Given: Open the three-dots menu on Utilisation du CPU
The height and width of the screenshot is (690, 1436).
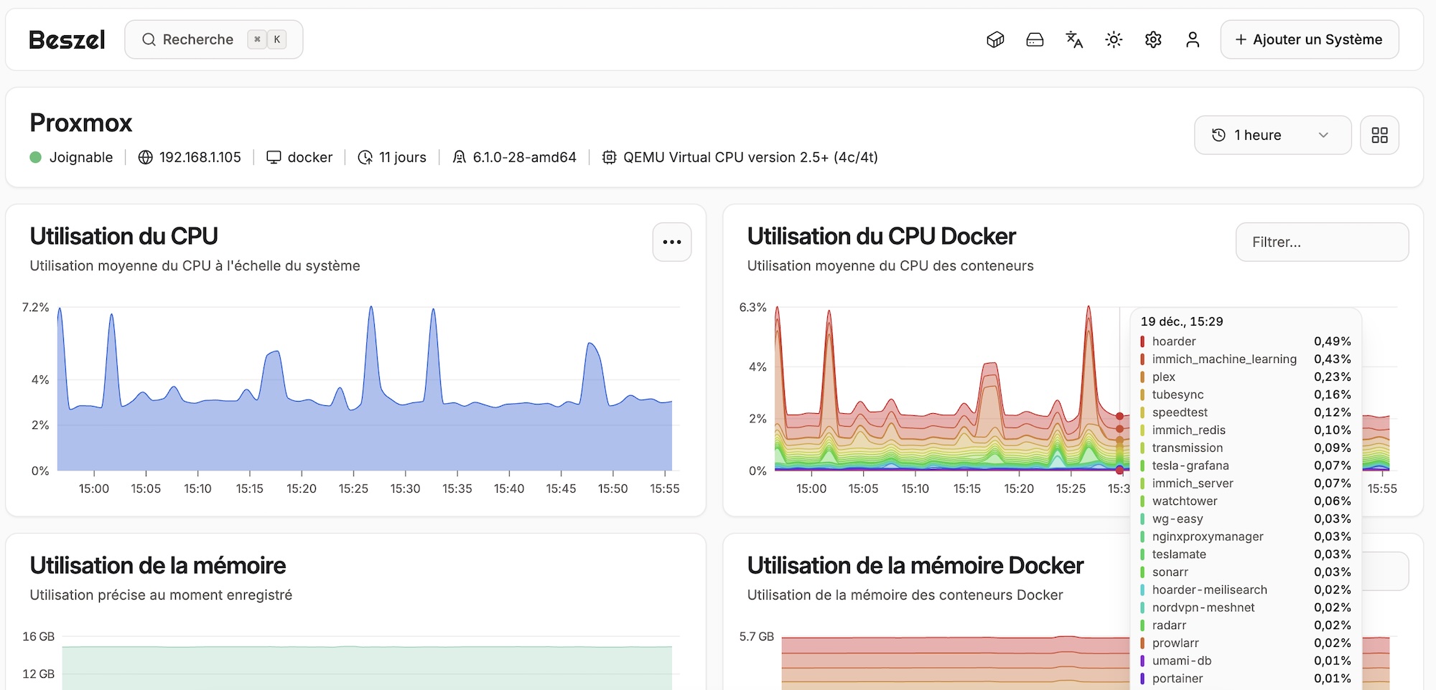Looking at the screenshot, I should point(671,242).
